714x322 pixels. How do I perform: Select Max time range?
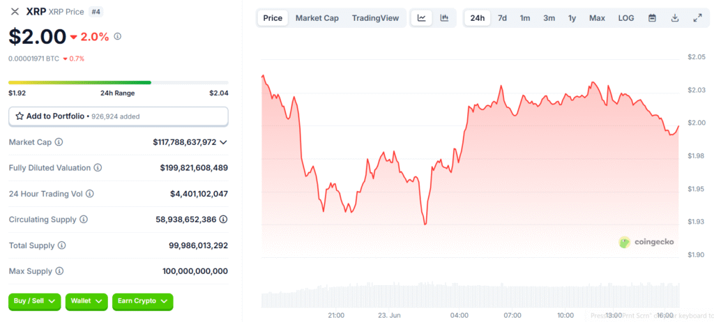pos(597,18)
